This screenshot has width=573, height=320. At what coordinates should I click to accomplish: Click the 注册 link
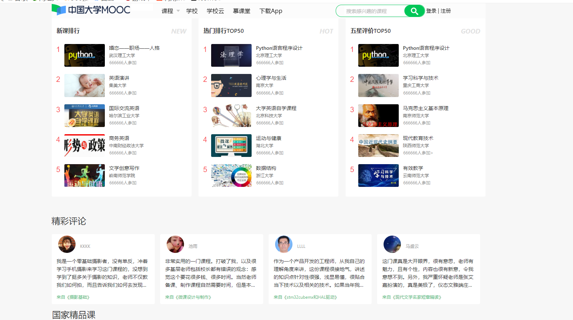446,11
